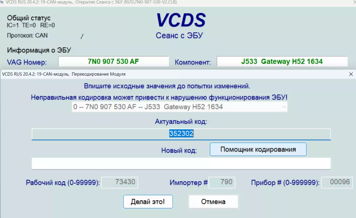Click the Протокол: CAN text
Screen dimensions: 356x218
pyautogui.click(x=27, y=36)
